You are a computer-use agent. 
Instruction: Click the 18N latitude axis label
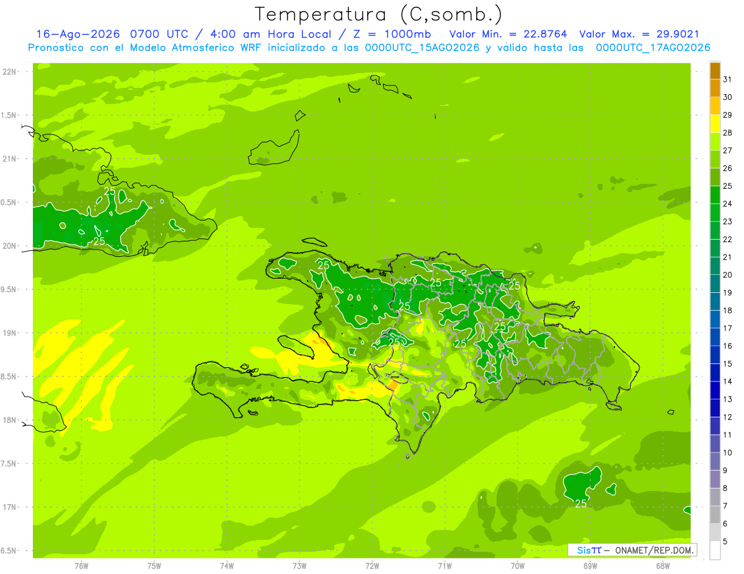pyautogui.click(x=9, y=420)
